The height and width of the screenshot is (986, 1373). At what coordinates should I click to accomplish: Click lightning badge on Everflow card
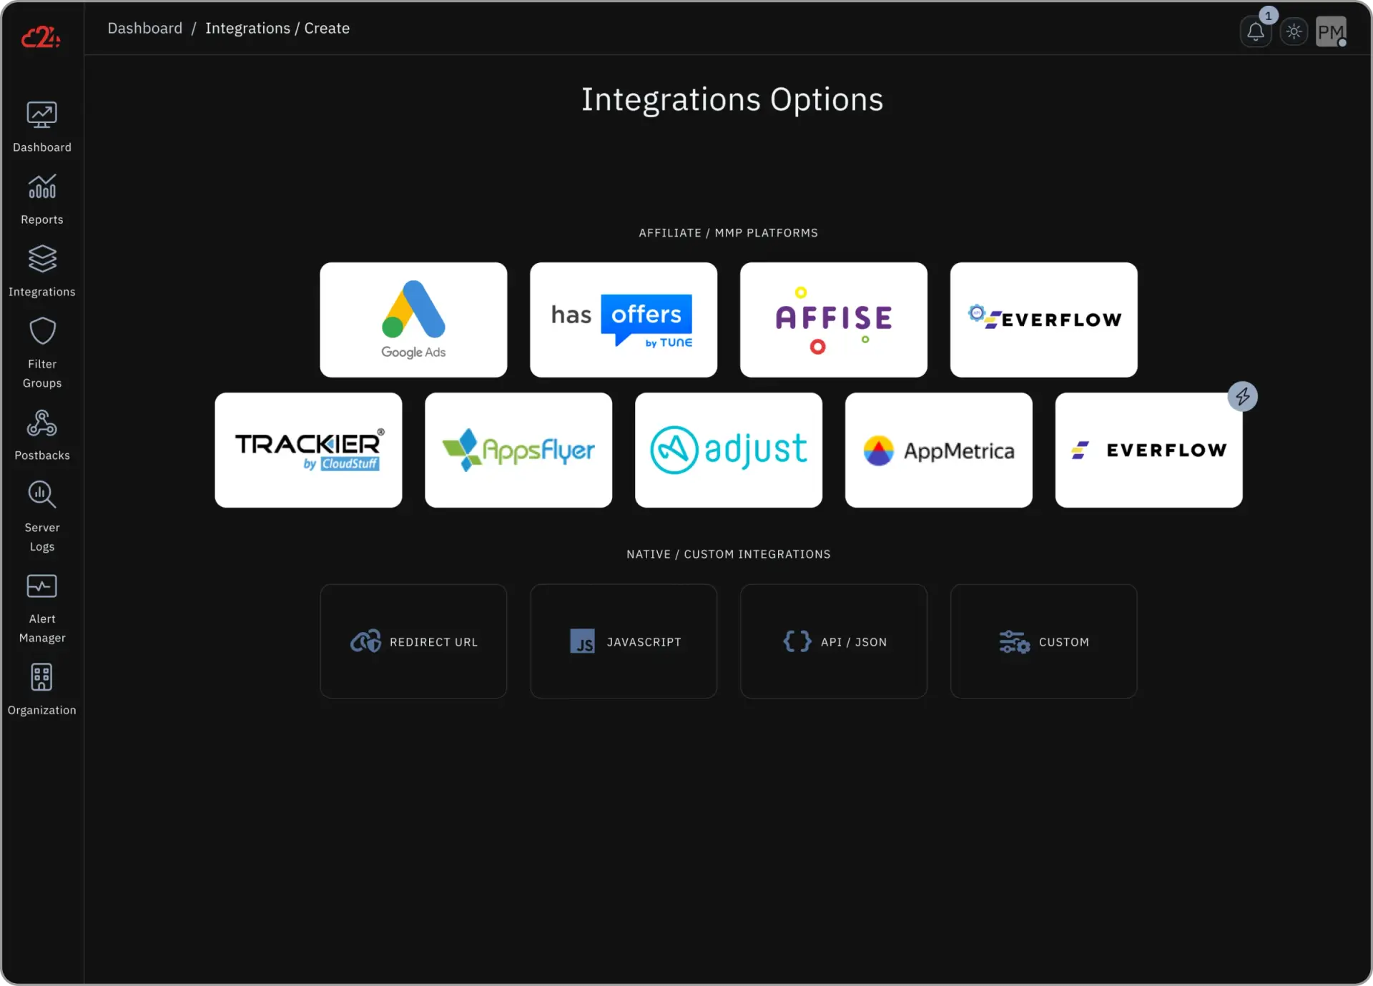[x=1243, y=396]
